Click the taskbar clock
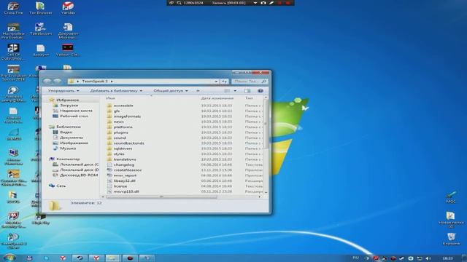Screen dimensions: 467x262 pyautogui.click(x=447, y=258)
